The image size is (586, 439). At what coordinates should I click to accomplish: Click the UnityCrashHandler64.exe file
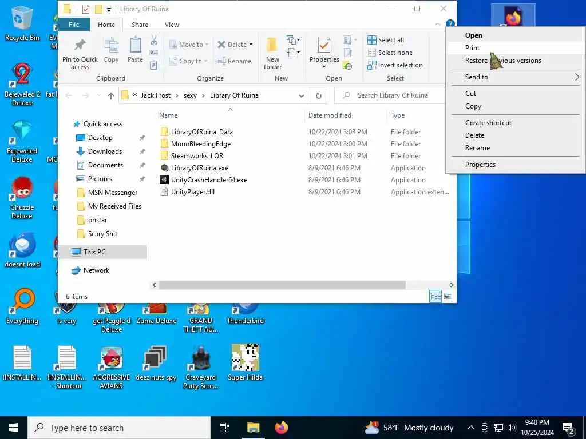(209, 180)
